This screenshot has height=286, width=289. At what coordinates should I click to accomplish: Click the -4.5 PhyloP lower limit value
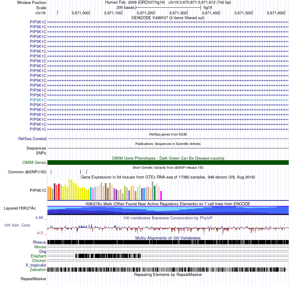[40, 233]
